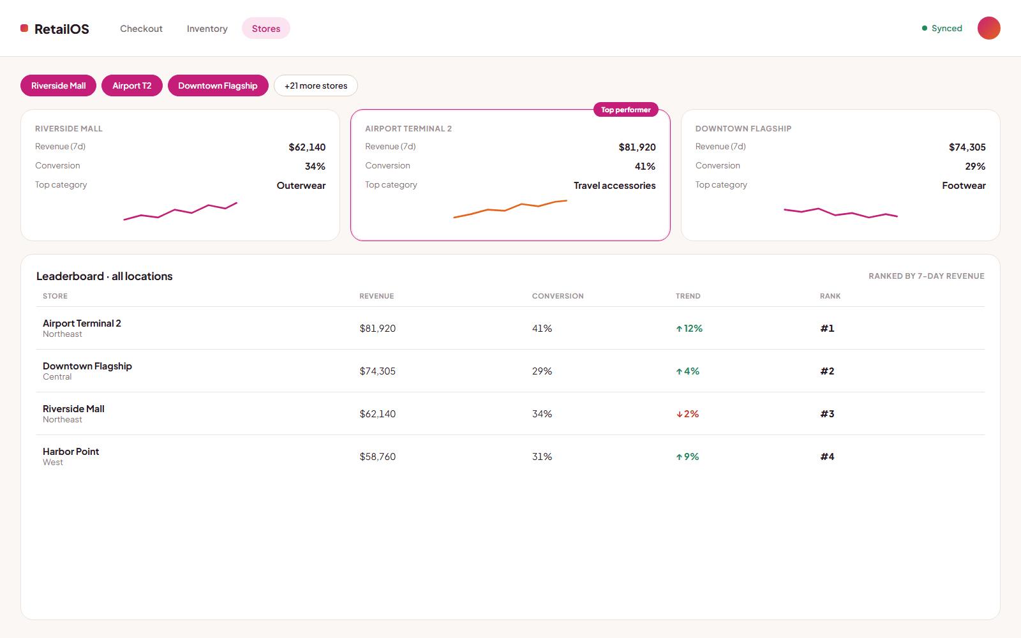Image resolution: width=1021 pixels, height=638 pixels.
Task: Click 29% conversion in Downtown Flagship card
Action: pyautogui.click(x=975, y=167)
